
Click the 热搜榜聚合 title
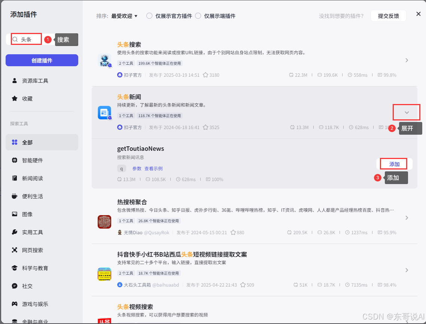click(x=132, y=202)
